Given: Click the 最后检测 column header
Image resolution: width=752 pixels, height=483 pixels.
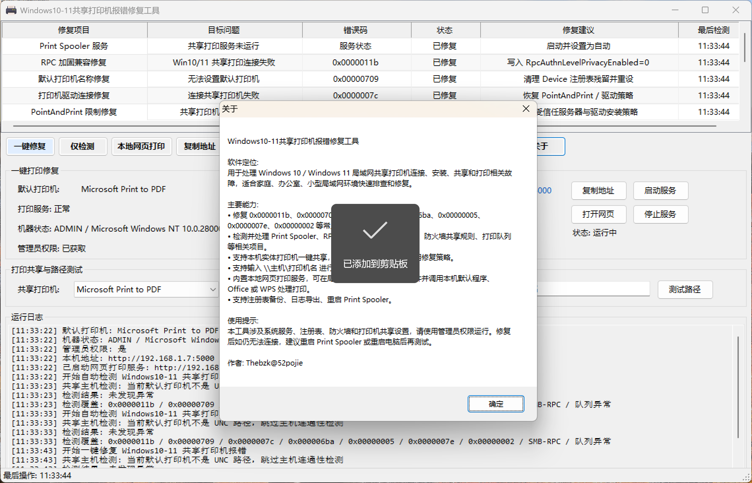Looking at the screenshot, I should click(709, 30).
